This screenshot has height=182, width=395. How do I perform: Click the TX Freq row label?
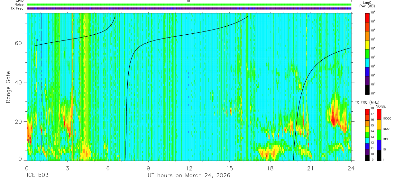coord(17,8)
